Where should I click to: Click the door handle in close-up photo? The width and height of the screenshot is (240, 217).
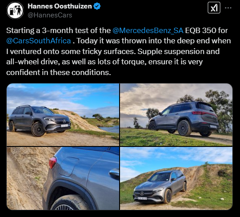[114, 173]
